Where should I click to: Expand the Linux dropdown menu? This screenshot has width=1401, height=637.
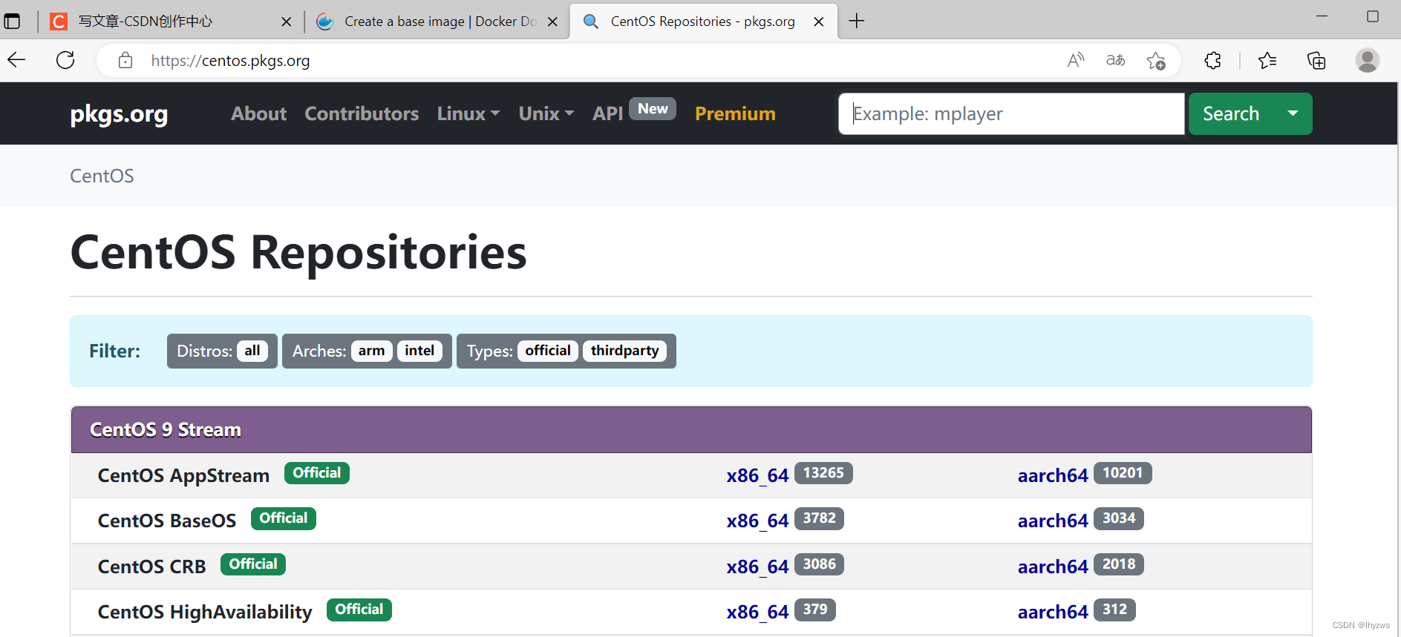coord(468,113)
